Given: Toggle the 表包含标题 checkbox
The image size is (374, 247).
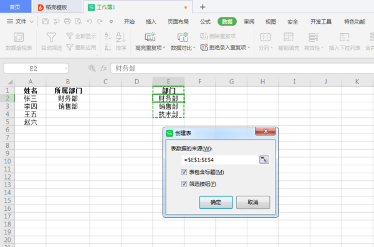Looking at the screenshot, I should point(184,172).
